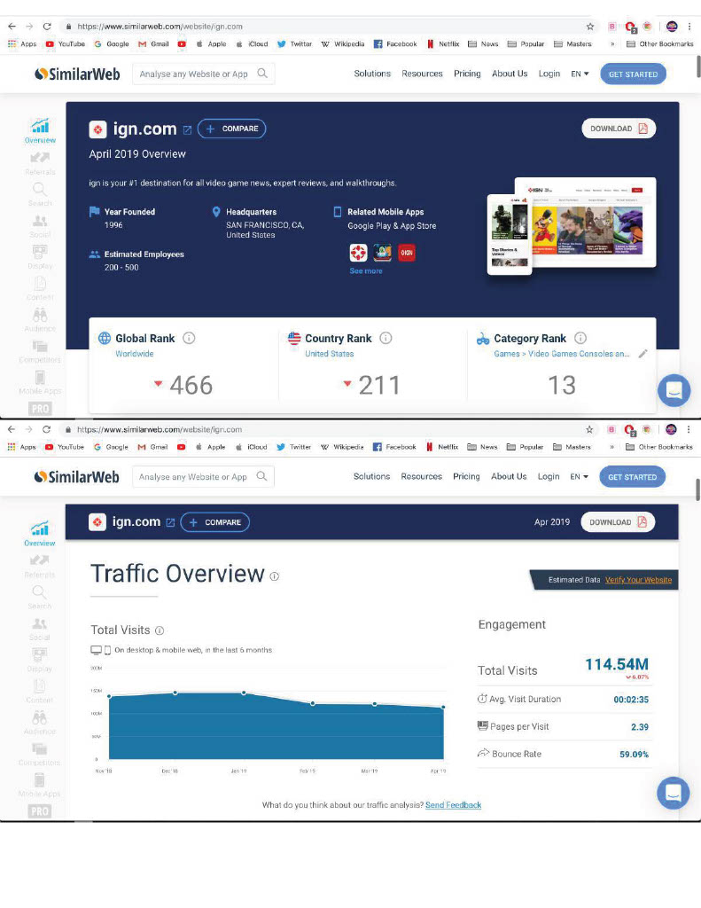Open Solutions menu in the top window
Image resolution: width=701 pixels, height=908 pixels.
(372, 74)
